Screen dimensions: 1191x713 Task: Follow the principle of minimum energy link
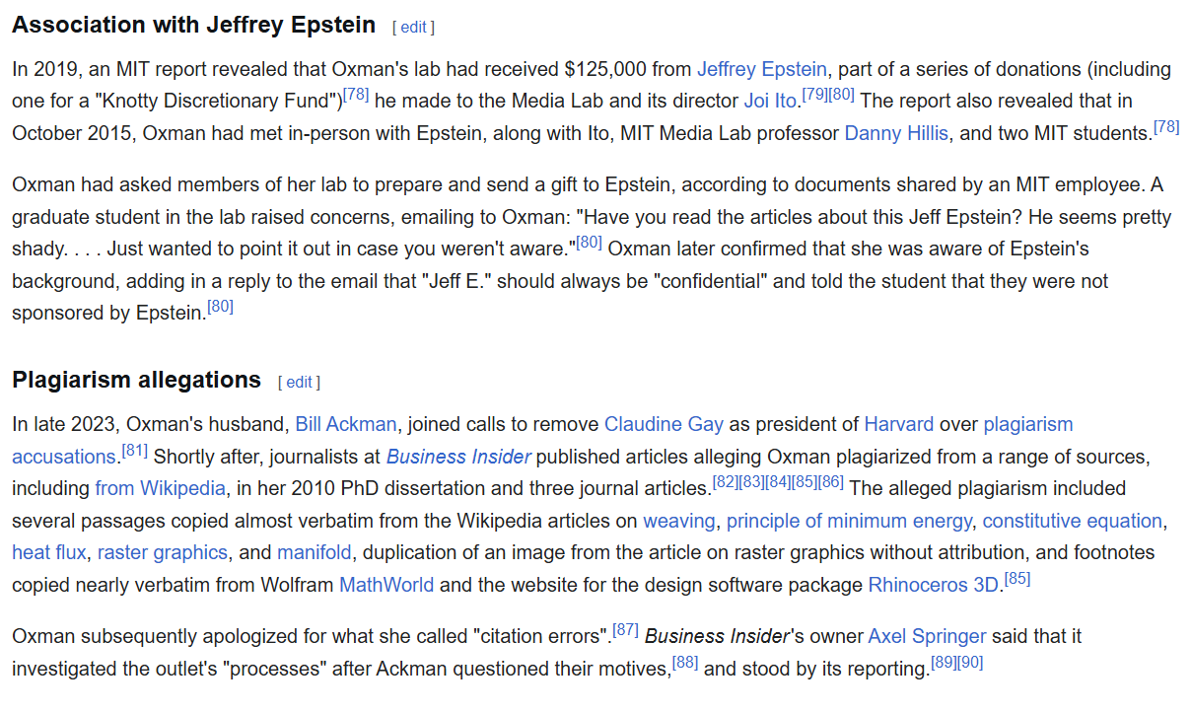coord(849,521)
